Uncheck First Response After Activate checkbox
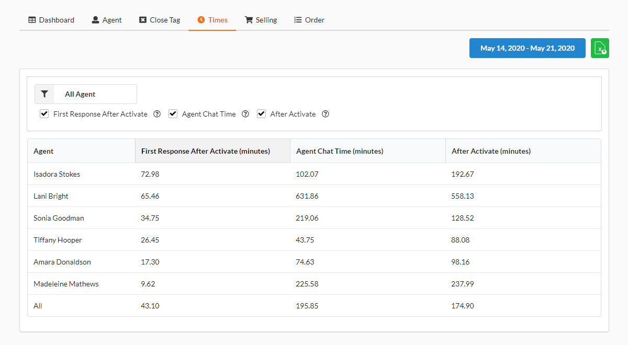Viewport: 628px width, 345px height. tap(44, 114)
